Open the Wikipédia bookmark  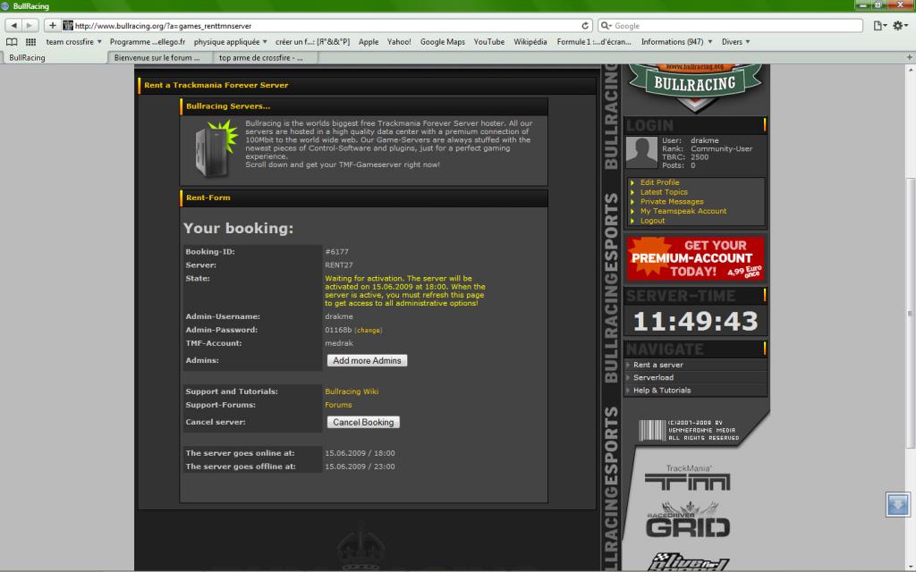tap(530, 42)
